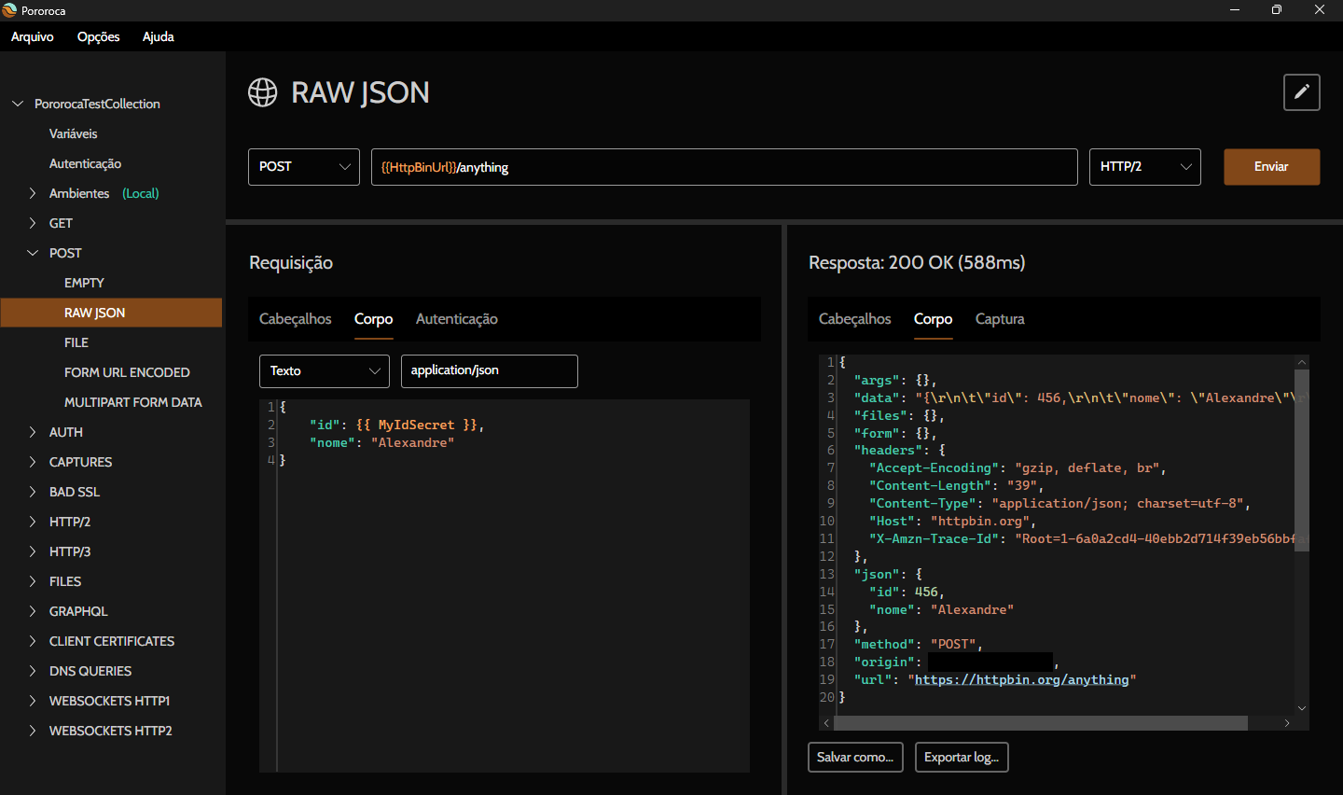Expand the DNS QUERIES folder

(x=33, y=671)
